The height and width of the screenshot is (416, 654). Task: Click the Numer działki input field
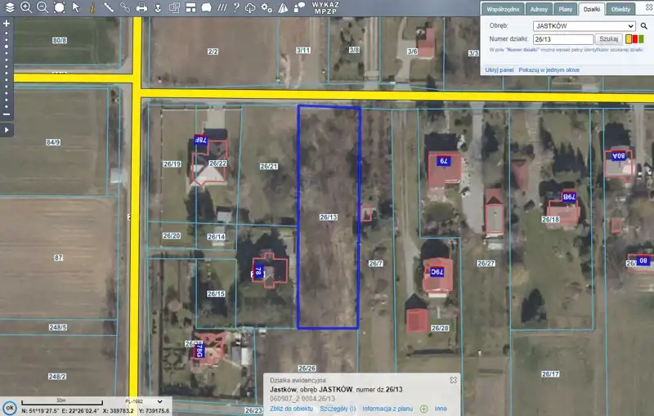click(562, 39)
